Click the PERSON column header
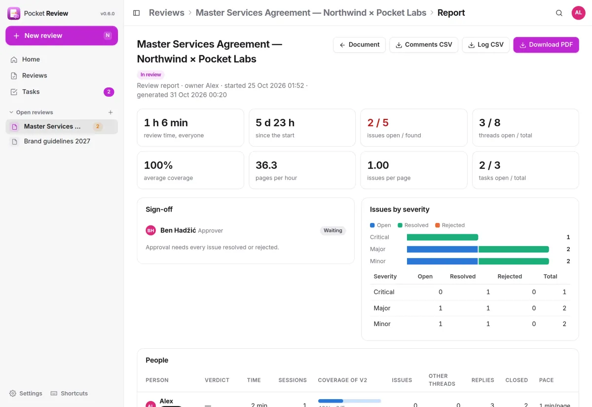 157,380
